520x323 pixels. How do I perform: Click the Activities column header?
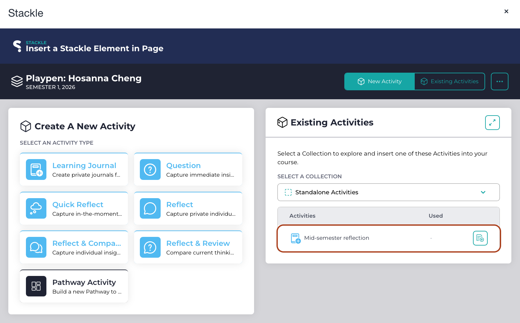point(302,216)
